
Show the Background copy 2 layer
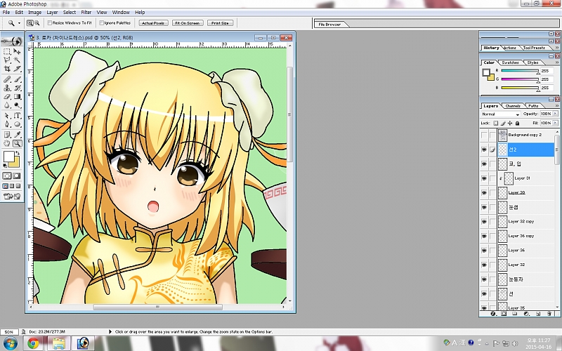click(x=484, y=135)
